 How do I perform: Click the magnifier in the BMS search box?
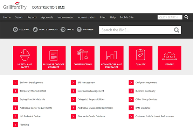[176, 30]
